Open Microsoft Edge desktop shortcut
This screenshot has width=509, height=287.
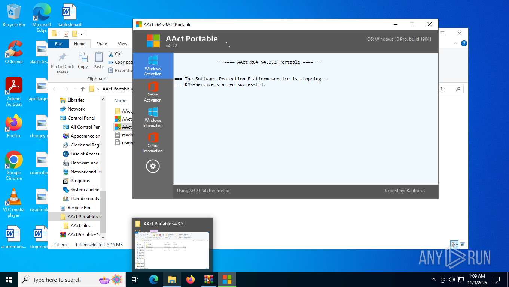click(x=42, y=18)
